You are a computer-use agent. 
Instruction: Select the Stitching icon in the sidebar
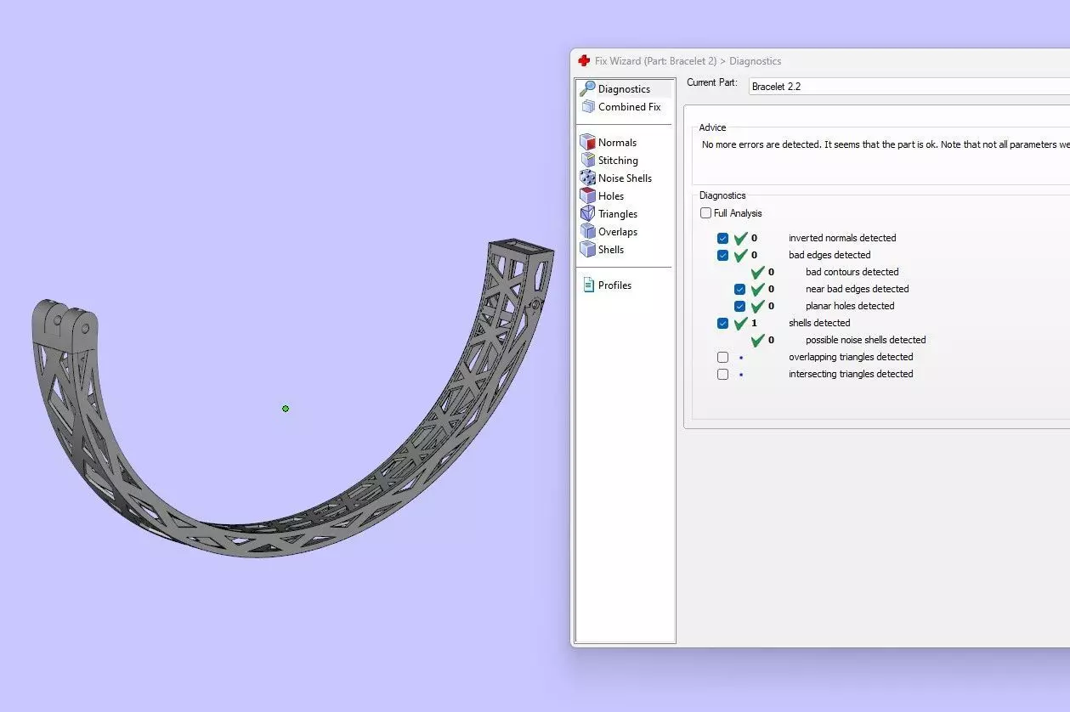click(x=587, y=160)
